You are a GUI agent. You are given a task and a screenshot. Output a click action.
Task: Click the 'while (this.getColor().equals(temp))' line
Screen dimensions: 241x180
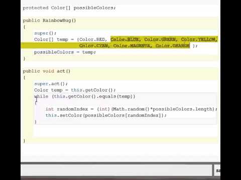84,96
